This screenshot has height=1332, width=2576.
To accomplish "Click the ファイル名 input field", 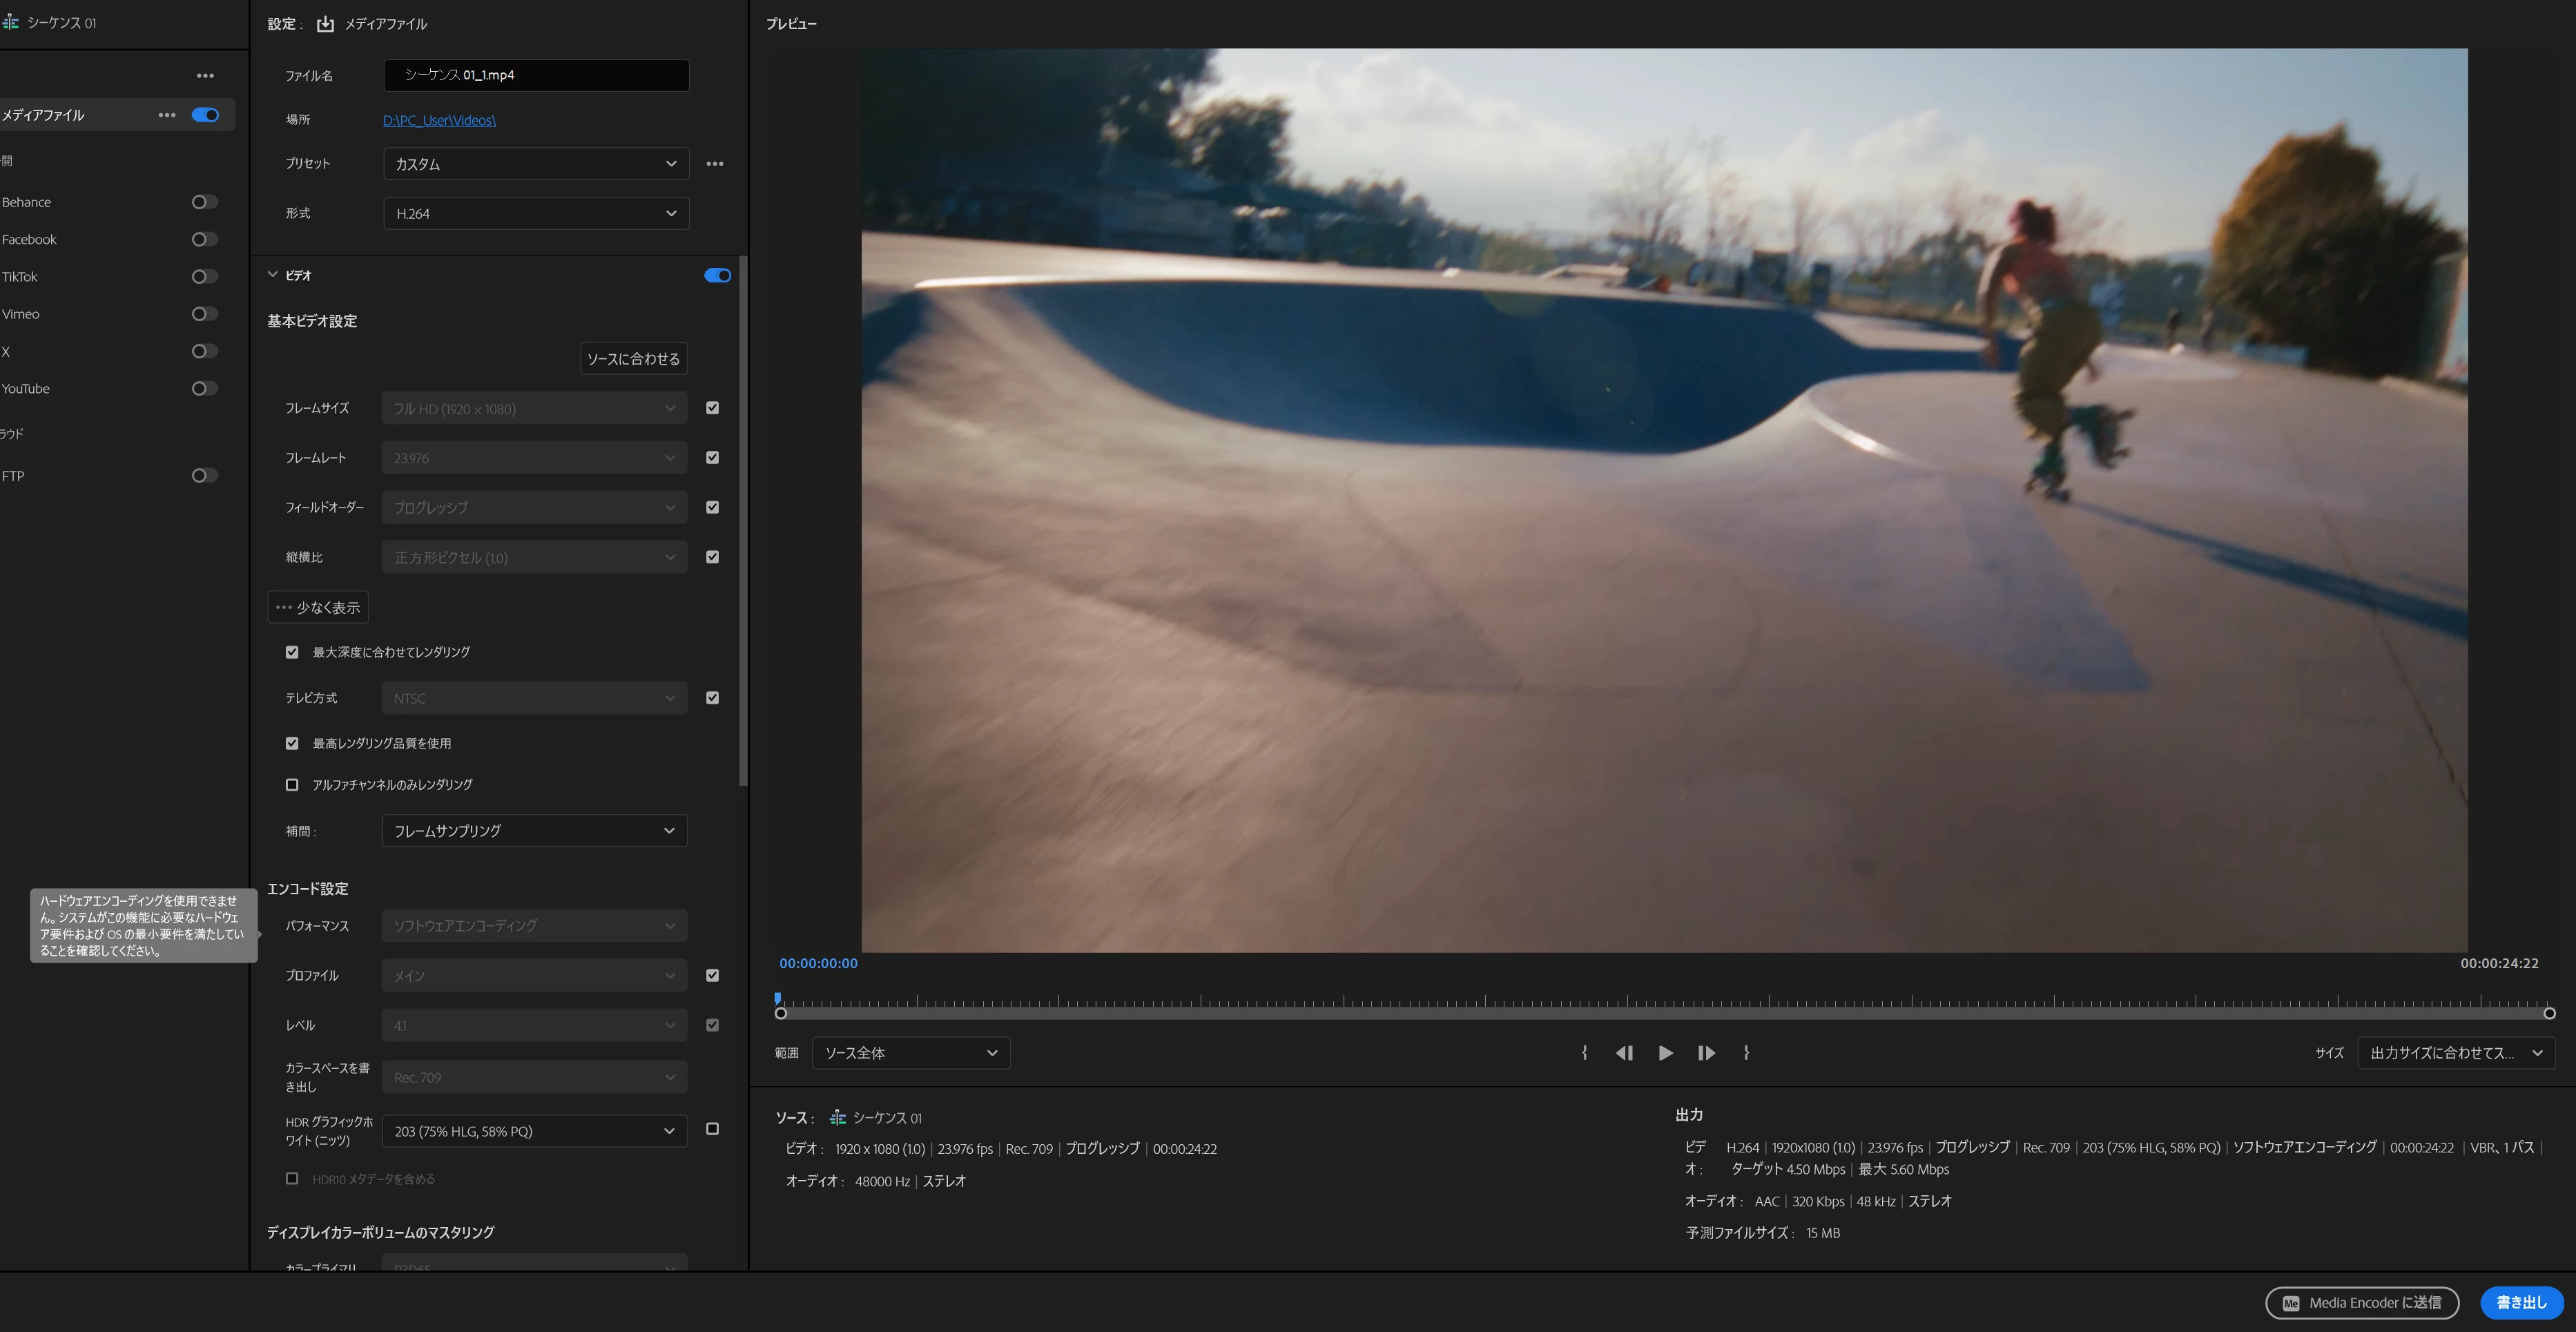I will (536, 75).
